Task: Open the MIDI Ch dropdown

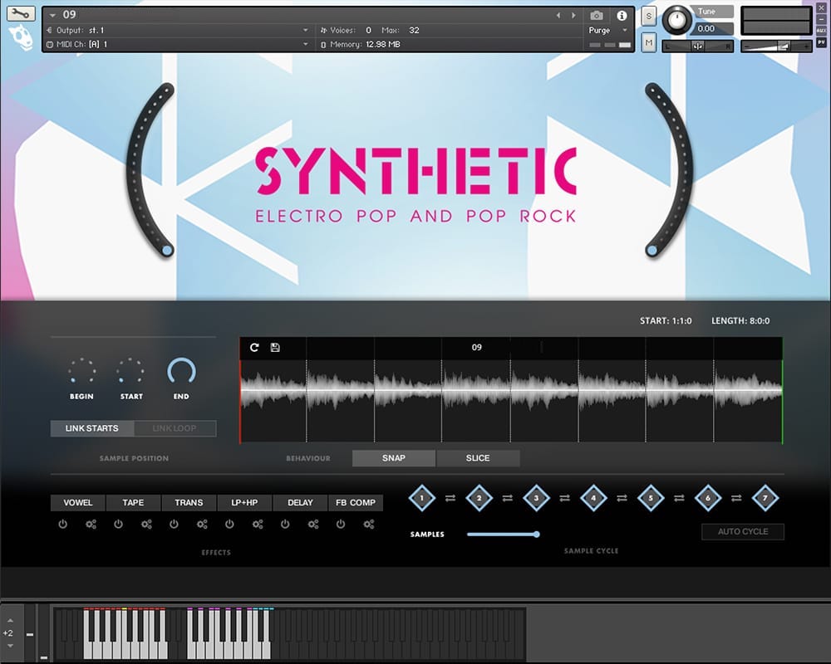Action: click(305, 44)
